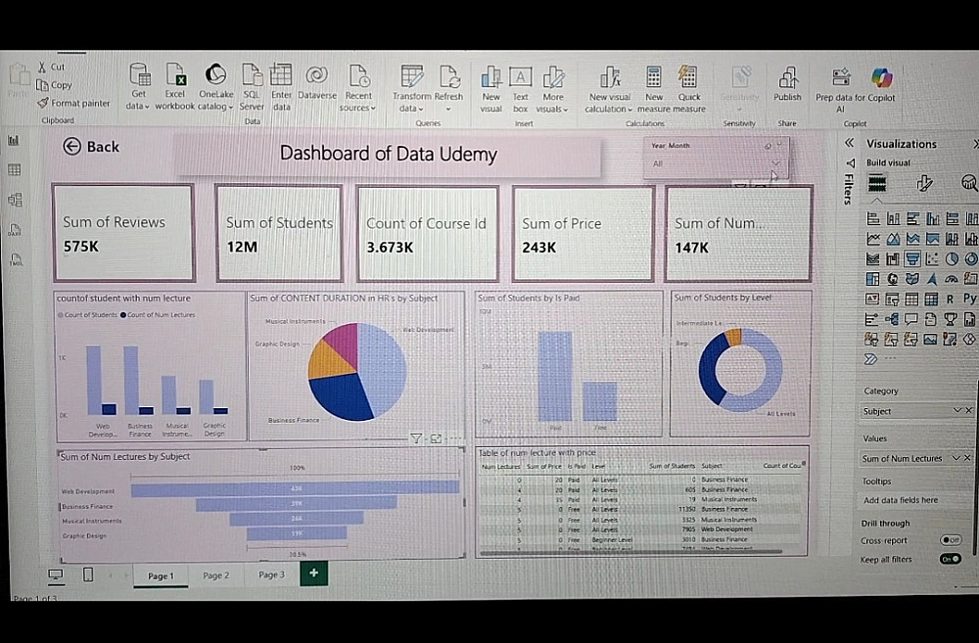Select the Gauge visual type
The image size is (979, 643).
[951, 279]
